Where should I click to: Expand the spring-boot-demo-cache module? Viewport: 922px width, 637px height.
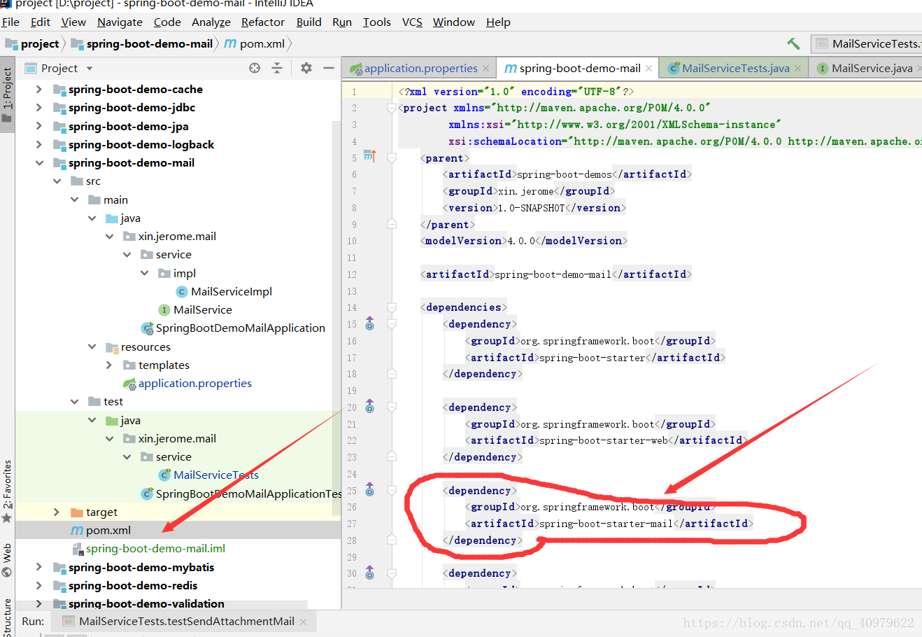pyautogui.click(x=39, y=90)
